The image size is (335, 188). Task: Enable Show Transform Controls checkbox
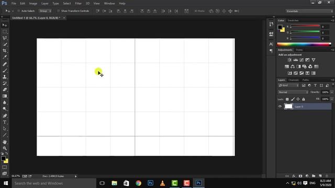[58, 11]
